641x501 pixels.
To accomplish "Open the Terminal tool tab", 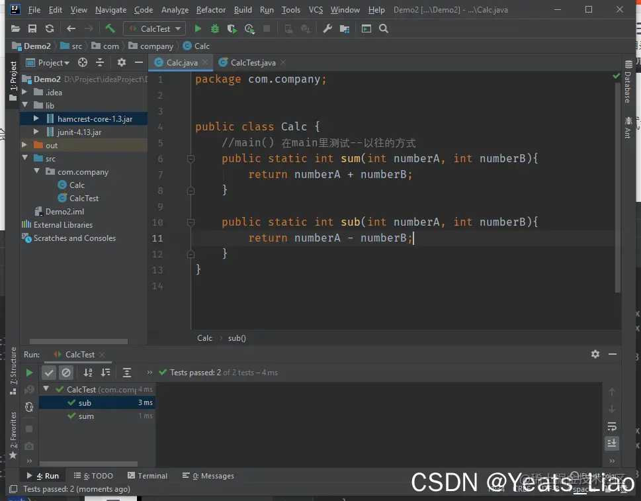I will click(148, 476).
